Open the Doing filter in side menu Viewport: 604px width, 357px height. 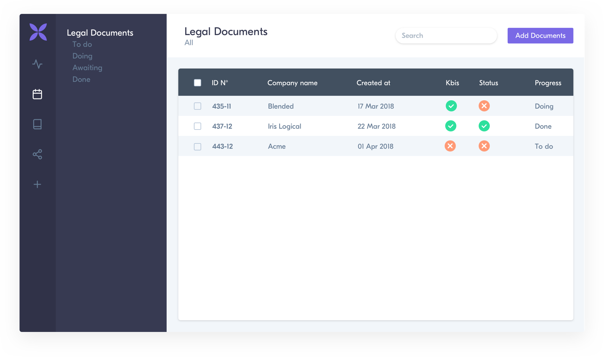click(82, 56)
